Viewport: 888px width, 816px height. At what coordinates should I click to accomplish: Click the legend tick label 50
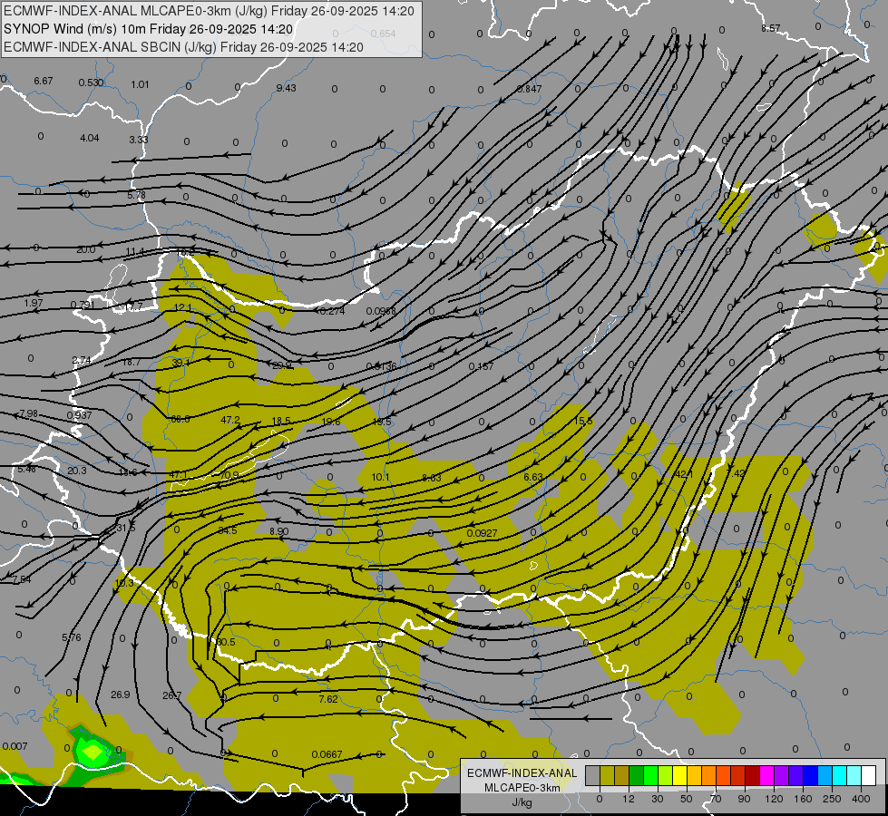coord(687,799)
